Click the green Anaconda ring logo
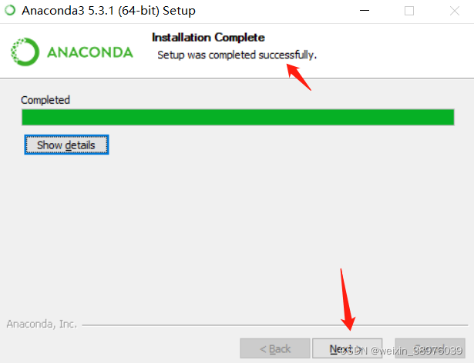The width and height of the screenshot is (474, 363). (25, 52)
